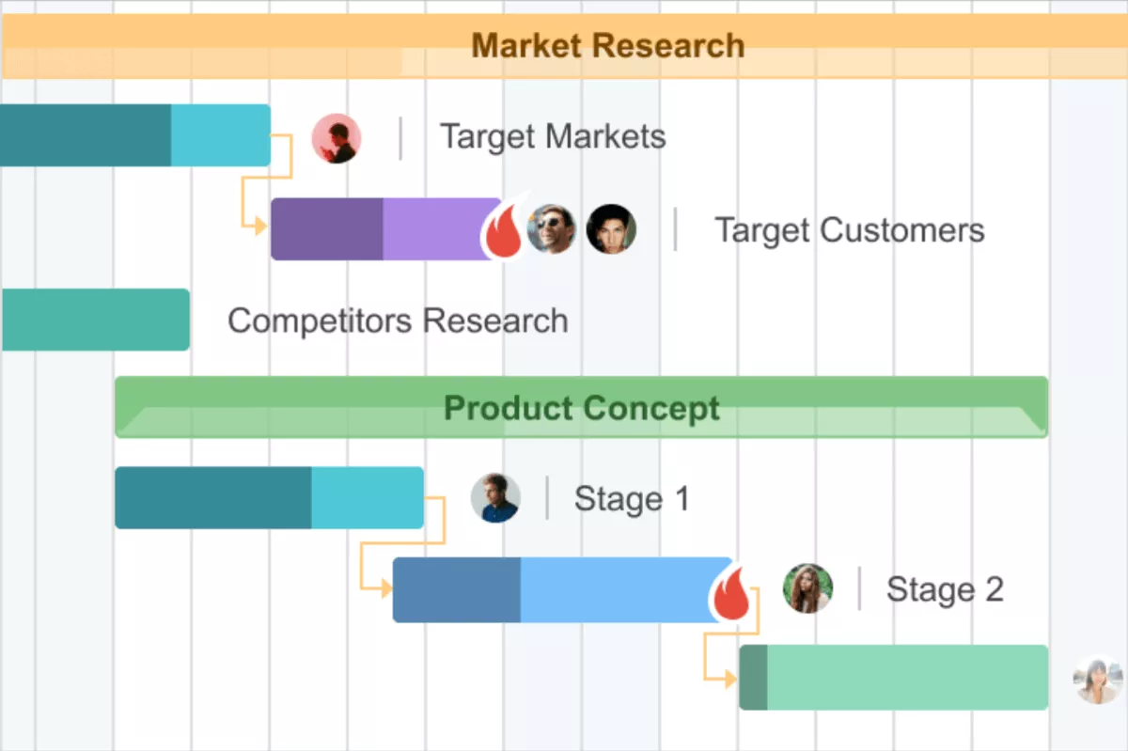Click the flame deadline icon on Stage 2
1128x751 pixels.
(731, 592)
